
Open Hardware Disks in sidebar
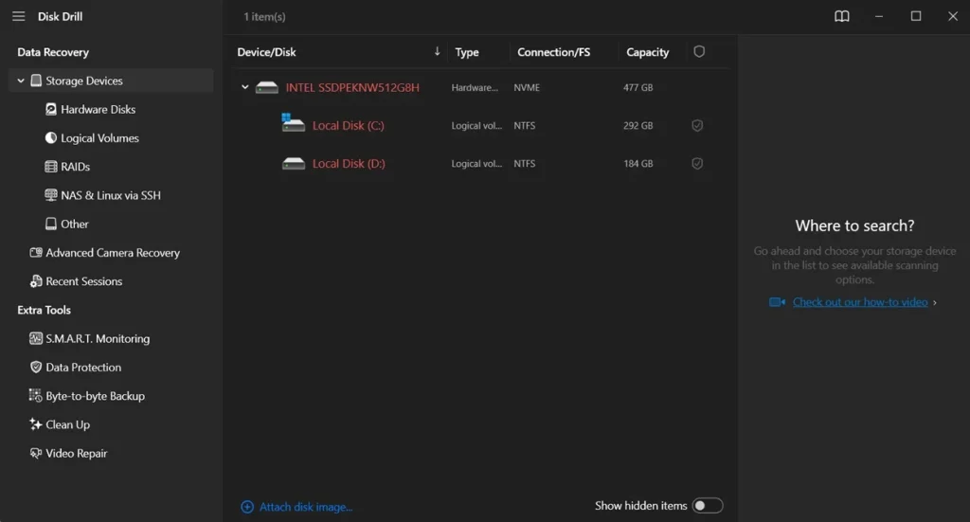[x=98, y=110]
